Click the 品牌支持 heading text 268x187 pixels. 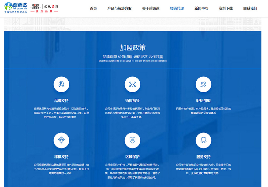click(x=61, y=100)
